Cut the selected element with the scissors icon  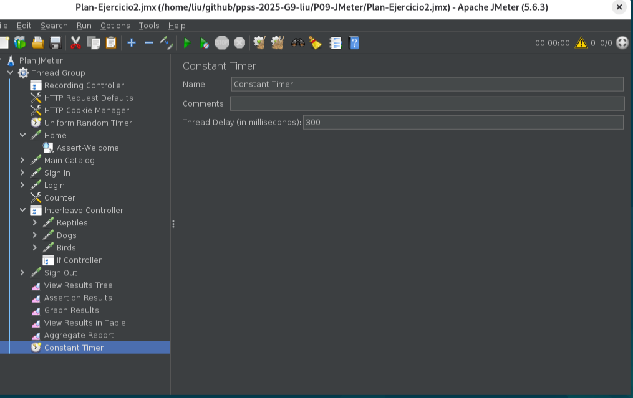[75, 43]
